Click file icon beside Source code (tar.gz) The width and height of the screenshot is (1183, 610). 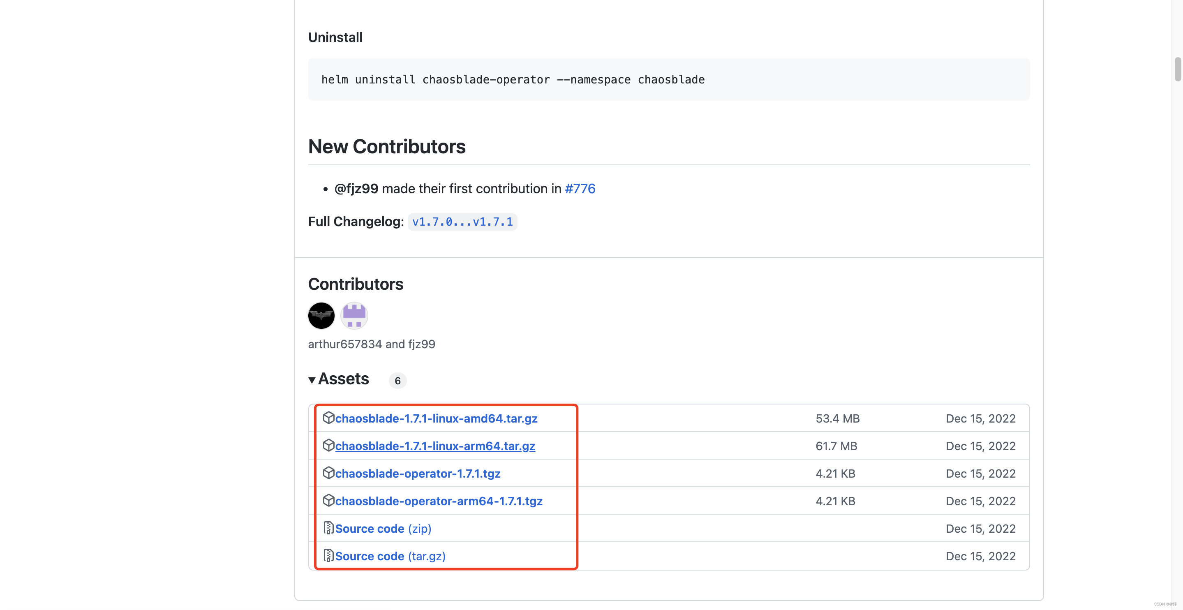pyautogui.click(x=328, y=555)
